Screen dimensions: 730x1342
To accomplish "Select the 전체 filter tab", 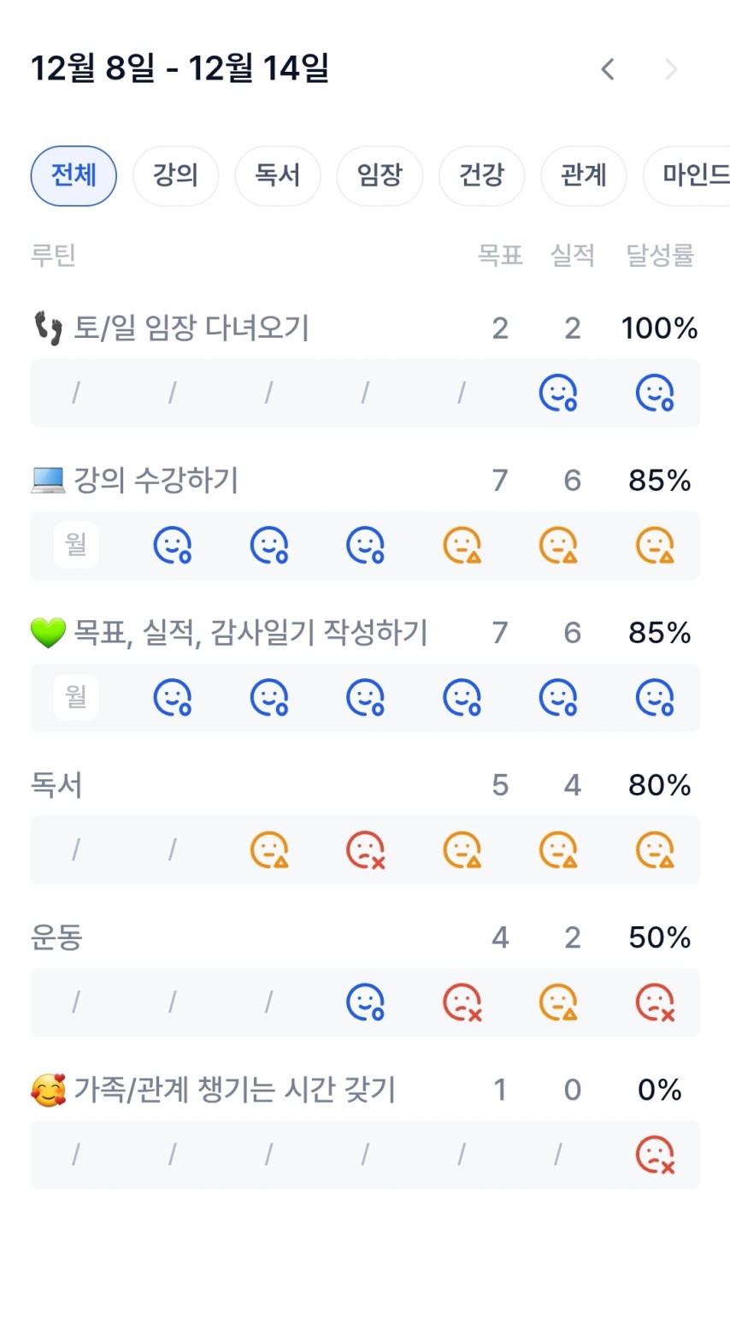I will (x=74, y=175).
